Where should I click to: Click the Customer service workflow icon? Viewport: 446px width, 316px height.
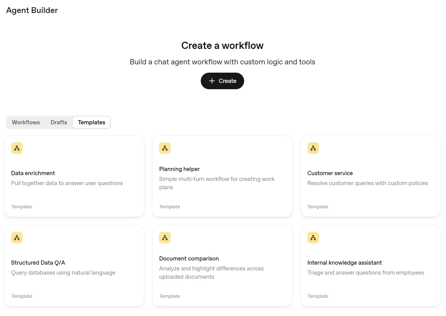(x=313, y=148)
